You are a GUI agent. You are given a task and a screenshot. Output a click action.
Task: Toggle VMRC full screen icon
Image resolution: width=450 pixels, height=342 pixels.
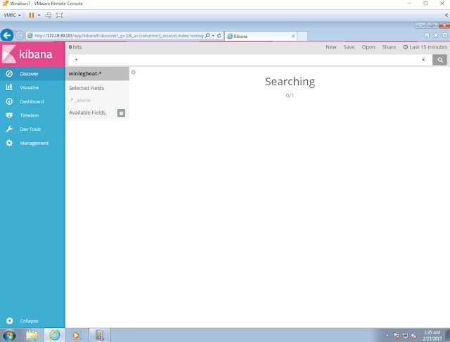pyautogui.click(x=59, y=15)
